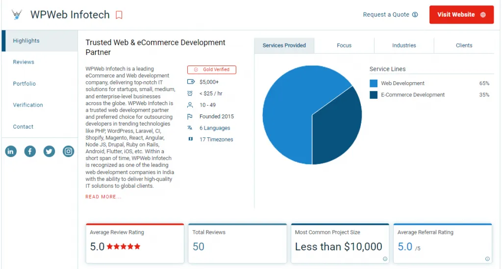Open the Facebook page icon

click(x=30, y=152)
